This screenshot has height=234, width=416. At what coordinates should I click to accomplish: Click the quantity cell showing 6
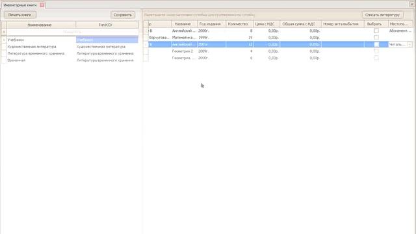pyautogui.click(x=239, y=58)
